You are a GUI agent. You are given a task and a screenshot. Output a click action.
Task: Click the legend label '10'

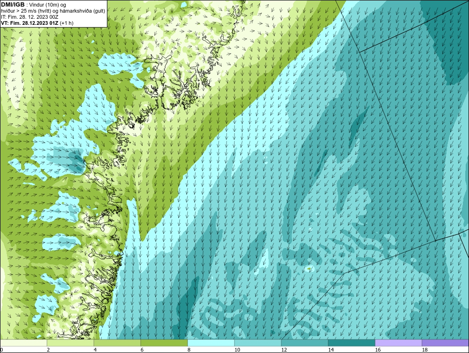237,350
